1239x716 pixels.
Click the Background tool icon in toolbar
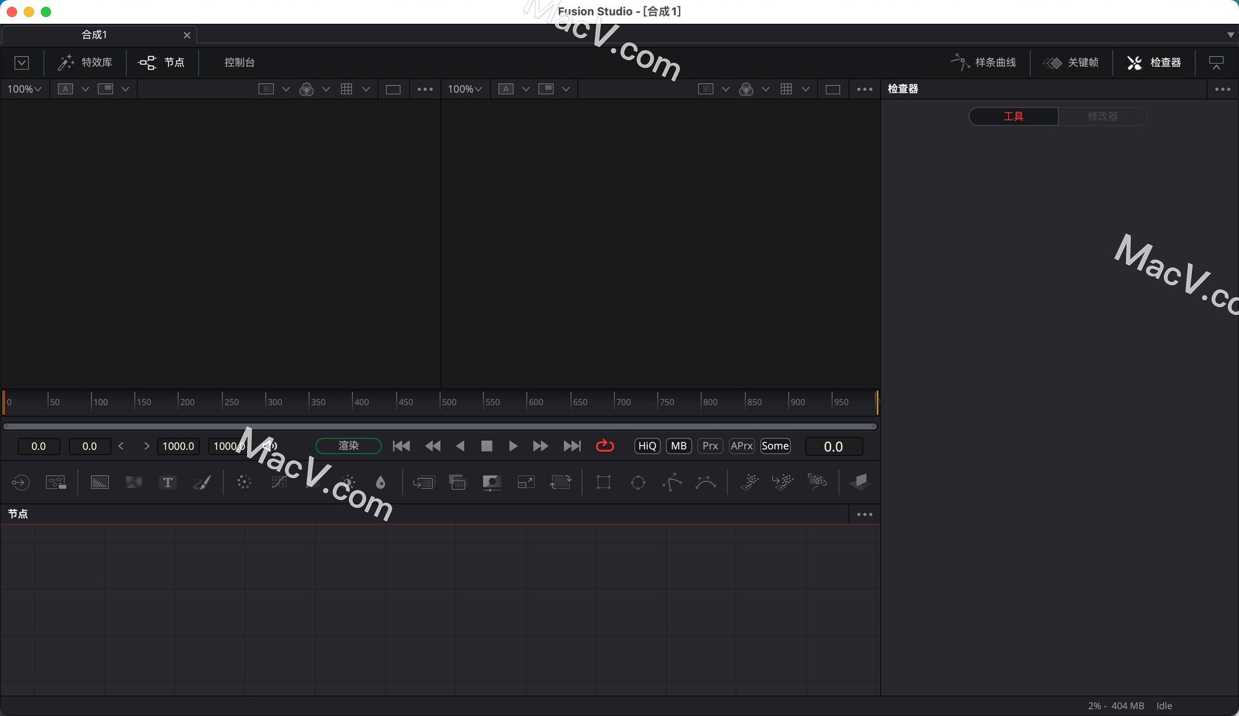(99, 482)
